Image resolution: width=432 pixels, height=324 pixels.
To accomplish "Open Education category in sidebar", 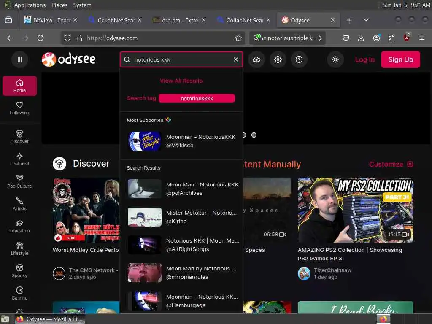I will pyautogui.click(x=19, y=227).
